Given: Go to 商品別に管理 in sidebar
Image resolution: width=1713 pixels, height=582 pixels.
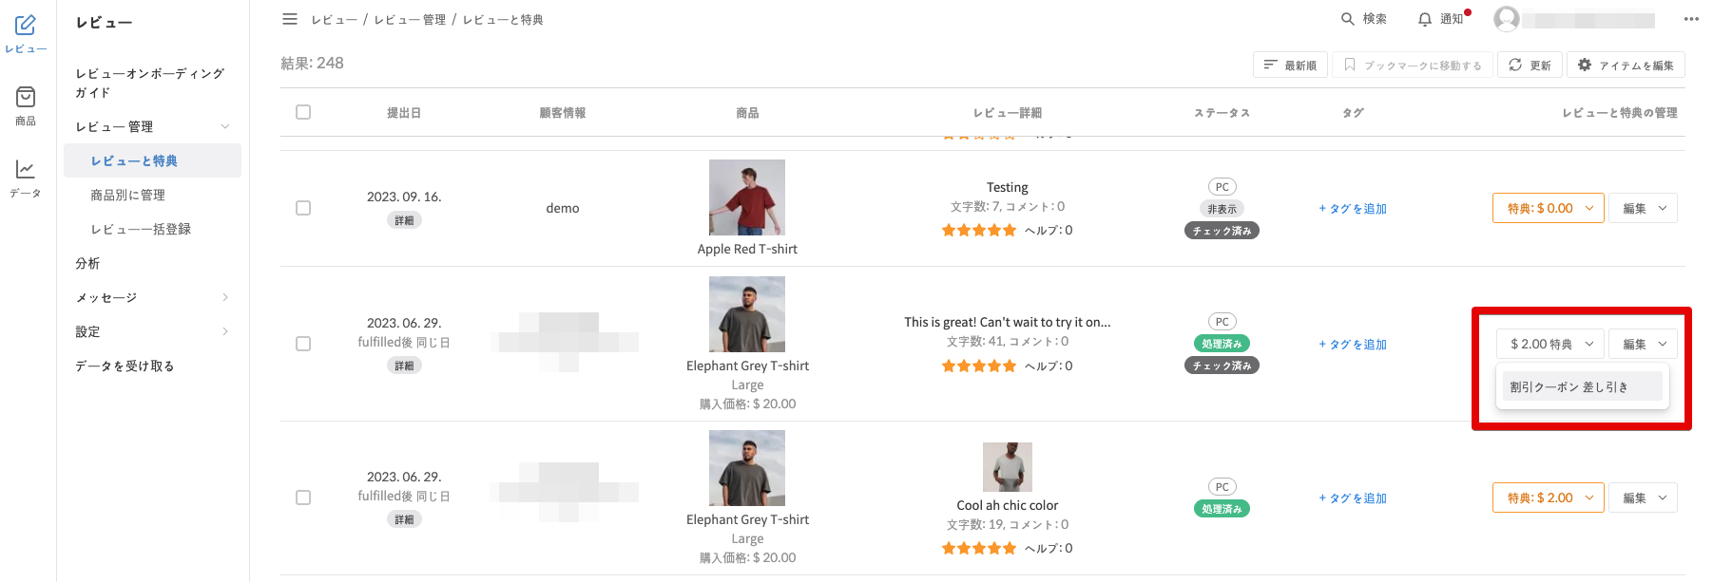Looking at the screenshot, I should 128,195.
